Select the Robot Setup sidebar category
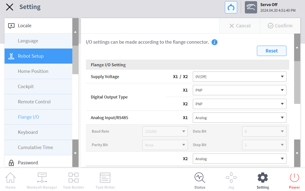Image resolution: width=305 pixels, height=191 pixels. click(38, 56)
